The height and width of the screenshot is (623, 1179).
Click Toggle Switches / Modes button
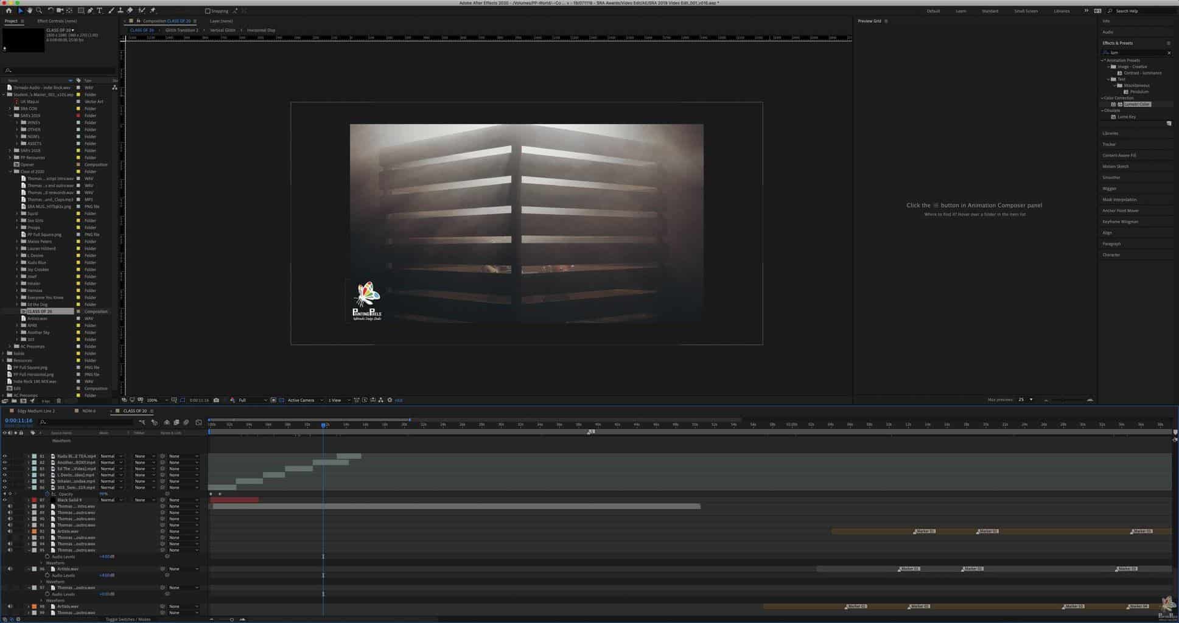pyautogui.click(x=128, y=619)
